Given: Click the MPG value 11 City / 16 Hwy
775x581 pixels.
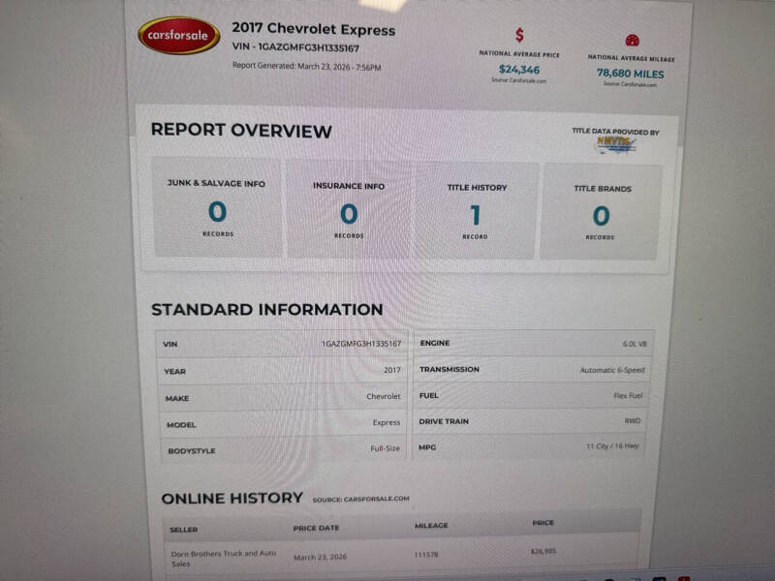Looking at the screenshot, I should coord(612,446).
